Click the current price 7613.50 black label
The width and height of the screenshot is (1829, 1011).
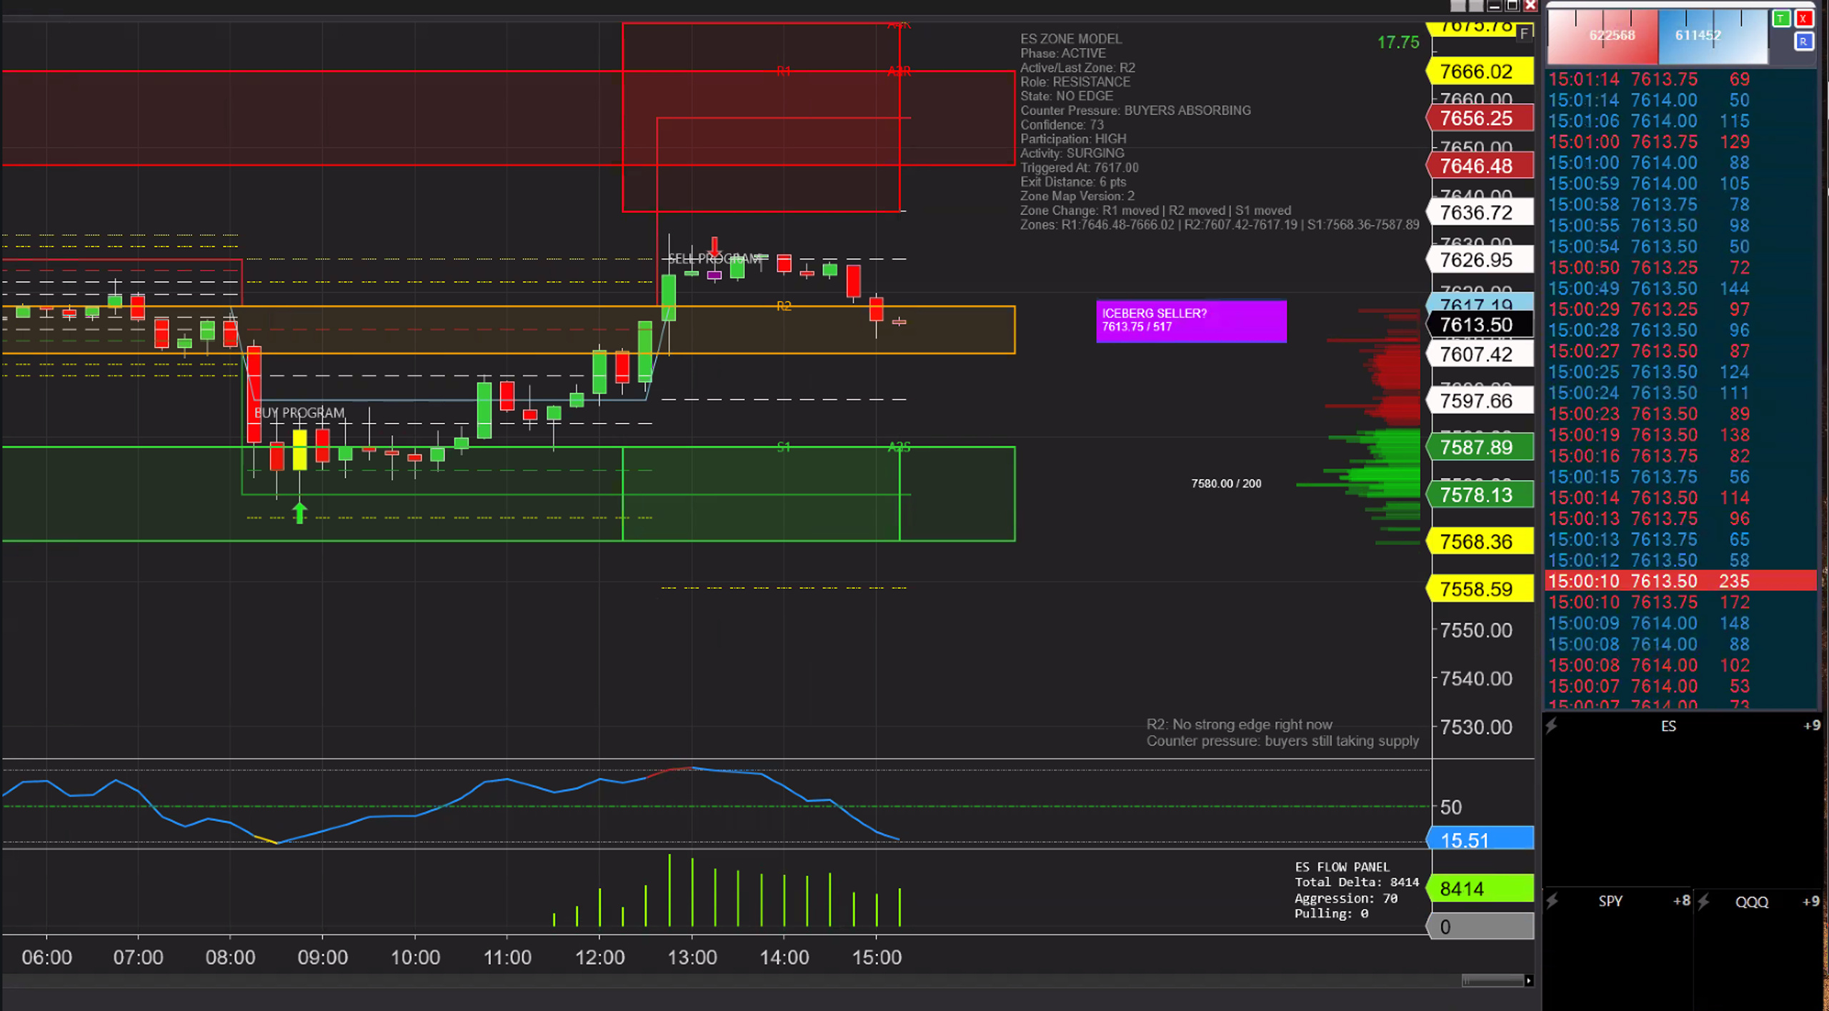(1480, 324)
